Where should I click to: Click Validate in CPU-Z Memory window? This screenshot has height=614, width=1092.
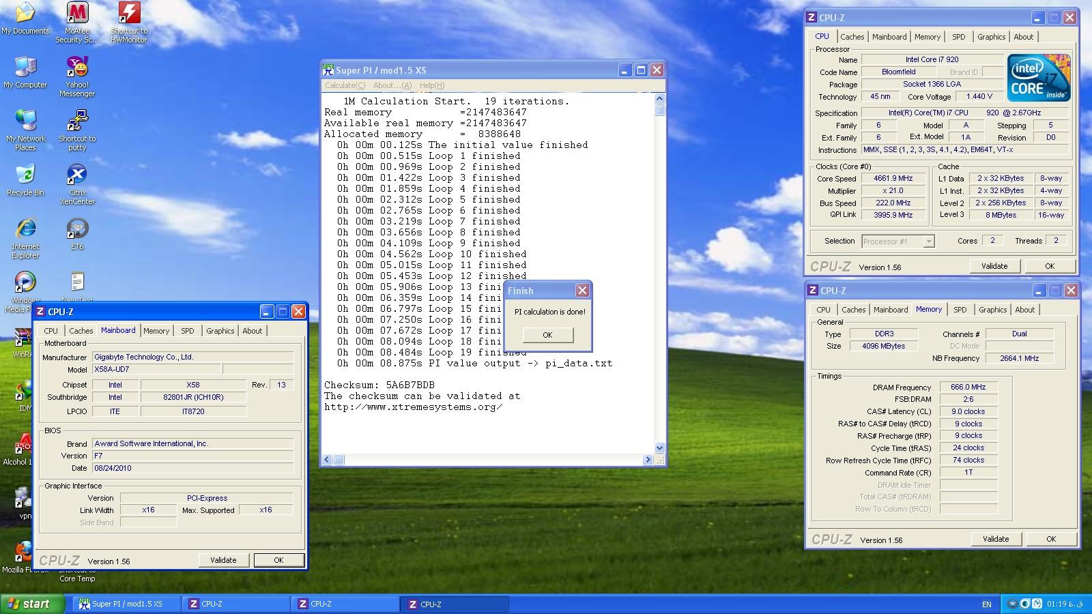click(996, 539)
